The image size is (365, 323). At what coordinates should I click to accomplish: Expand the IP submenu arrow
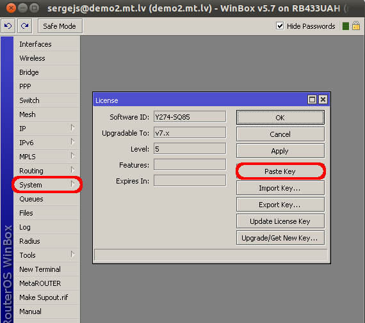tap(72, 128)
